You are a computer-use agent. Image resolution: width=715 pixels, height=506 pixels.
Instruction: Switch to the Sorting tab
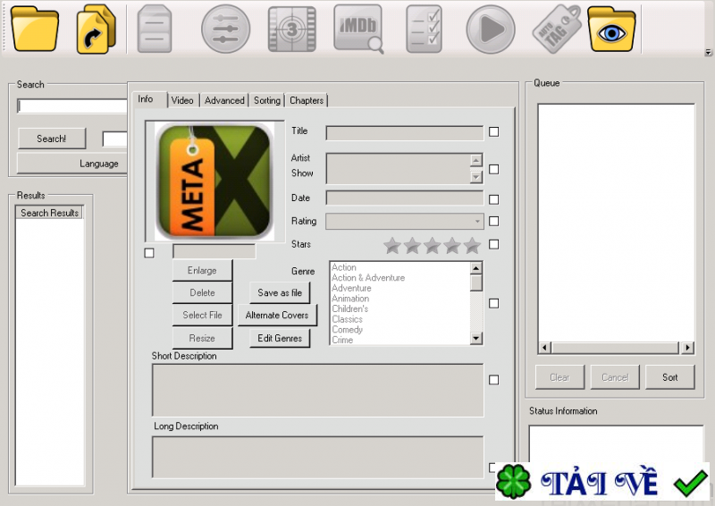(266, 100)
